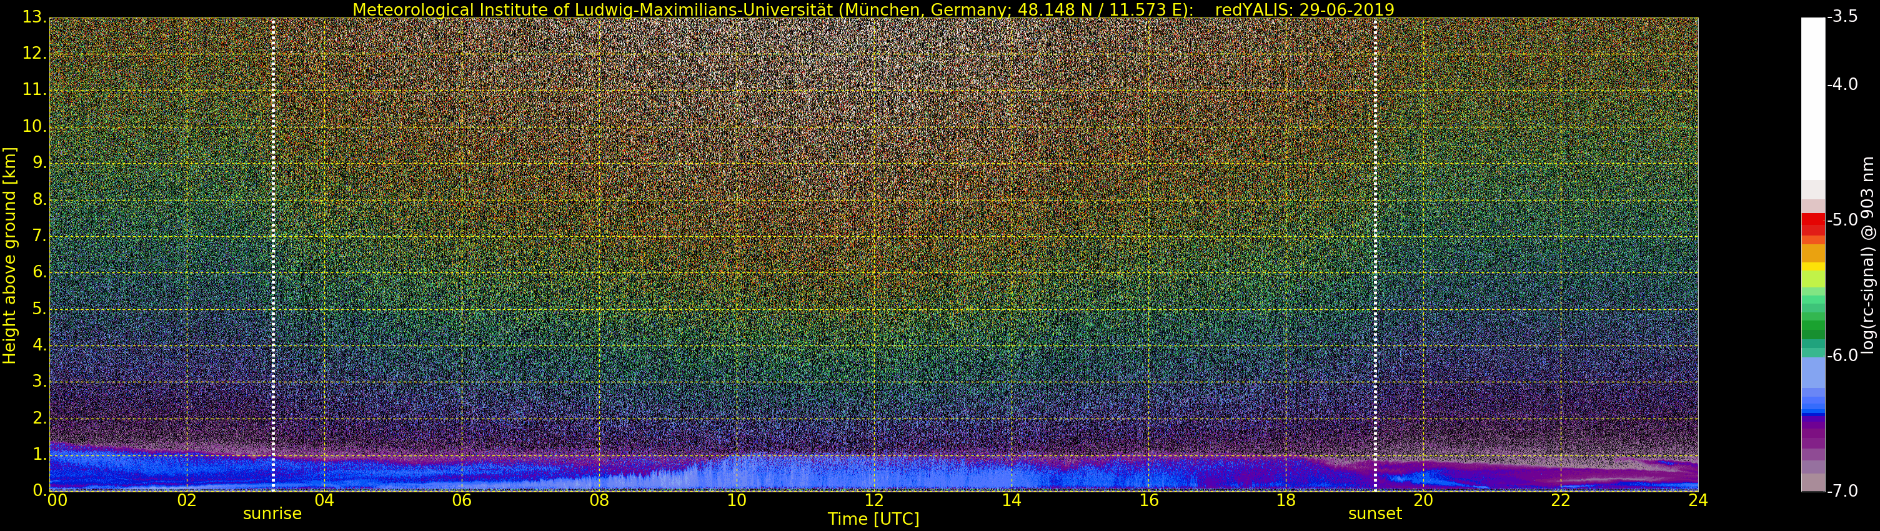Image resolution: width=1880 pixels, height=531 pixels.
Task: Click the colorbar tick label -4.0
Action: (x=1843, y=84)
